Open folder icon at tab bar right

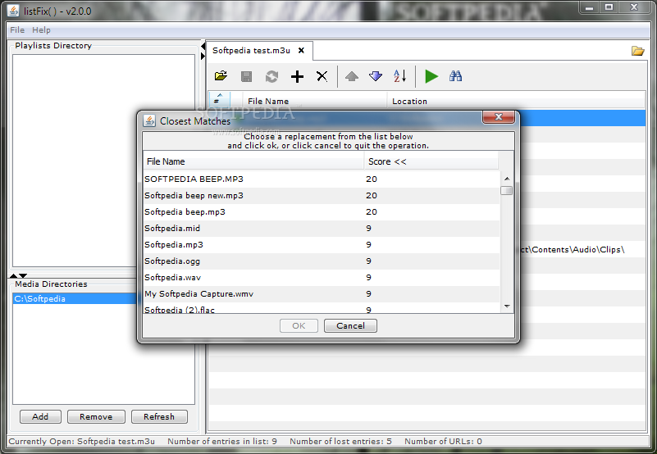(x=638, y=51)
